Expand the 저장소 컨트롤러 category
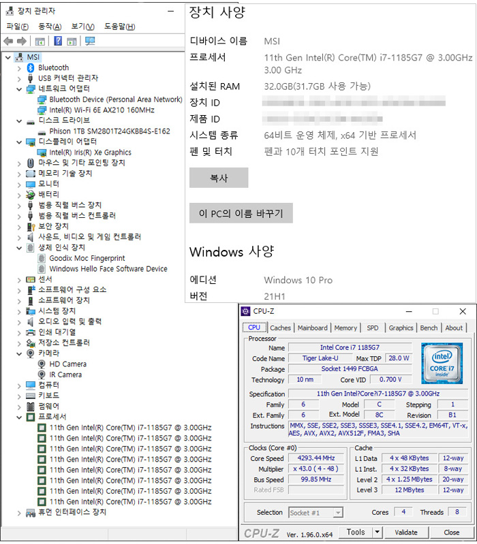477x544 pixels. (x=19, y=343)
